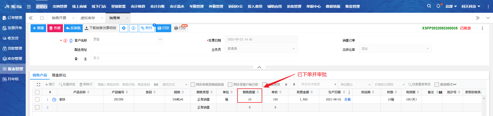The image size is (493, 116).
Task: Click 作废 button
Action: pos(55,28)
